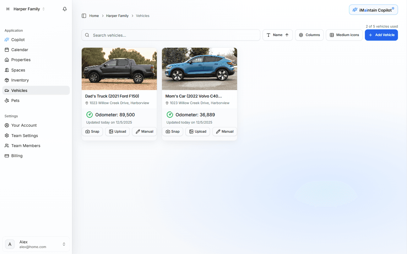Image resolution: width=407 pixels, height=254 pixels.
Task: Open iMaintain Copilot
Action: [373, 10]
